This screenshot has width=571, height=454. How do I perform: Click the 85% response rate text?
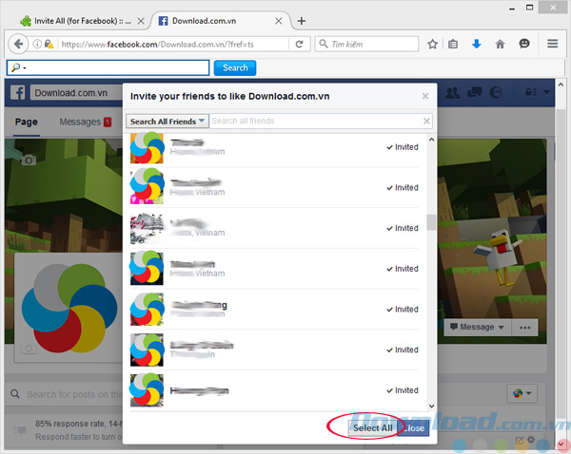[79, 424]
